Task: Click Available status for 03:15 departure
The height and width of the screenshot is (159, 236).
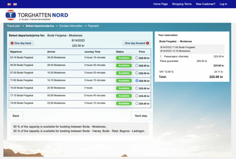Action: point(124,58)
